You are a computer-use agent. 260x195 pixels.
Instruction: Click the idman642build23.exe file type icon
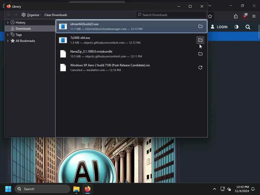pyautogui.click(x=63, y=26)
